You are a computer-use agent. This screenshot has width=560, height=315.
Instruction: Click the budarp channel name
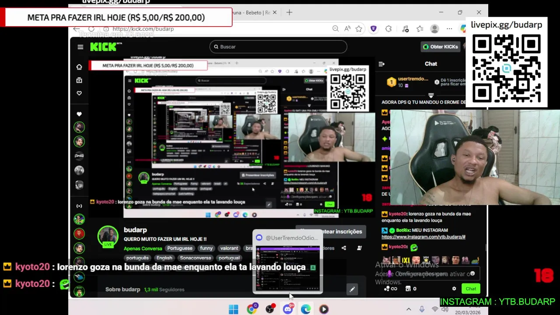tap(135, 230)
